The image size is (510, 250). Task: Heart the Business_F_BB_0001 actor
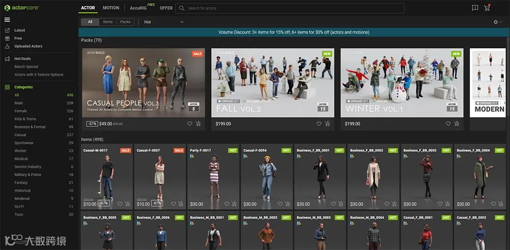[334, 204]
